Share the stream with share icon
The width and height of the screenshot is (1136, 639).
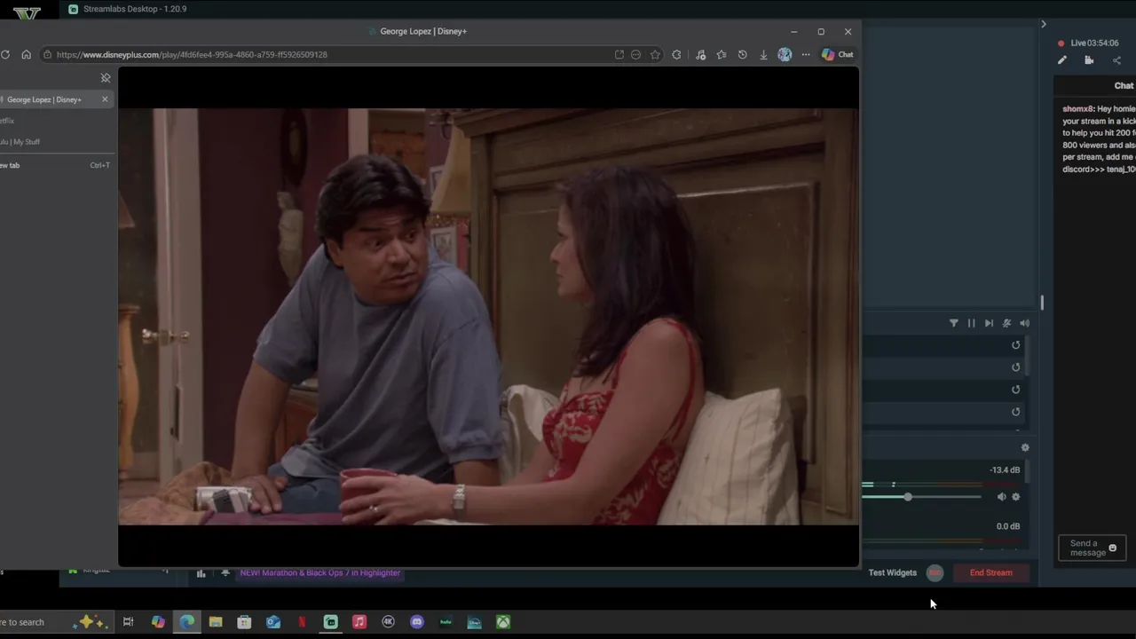(1116, 60)
